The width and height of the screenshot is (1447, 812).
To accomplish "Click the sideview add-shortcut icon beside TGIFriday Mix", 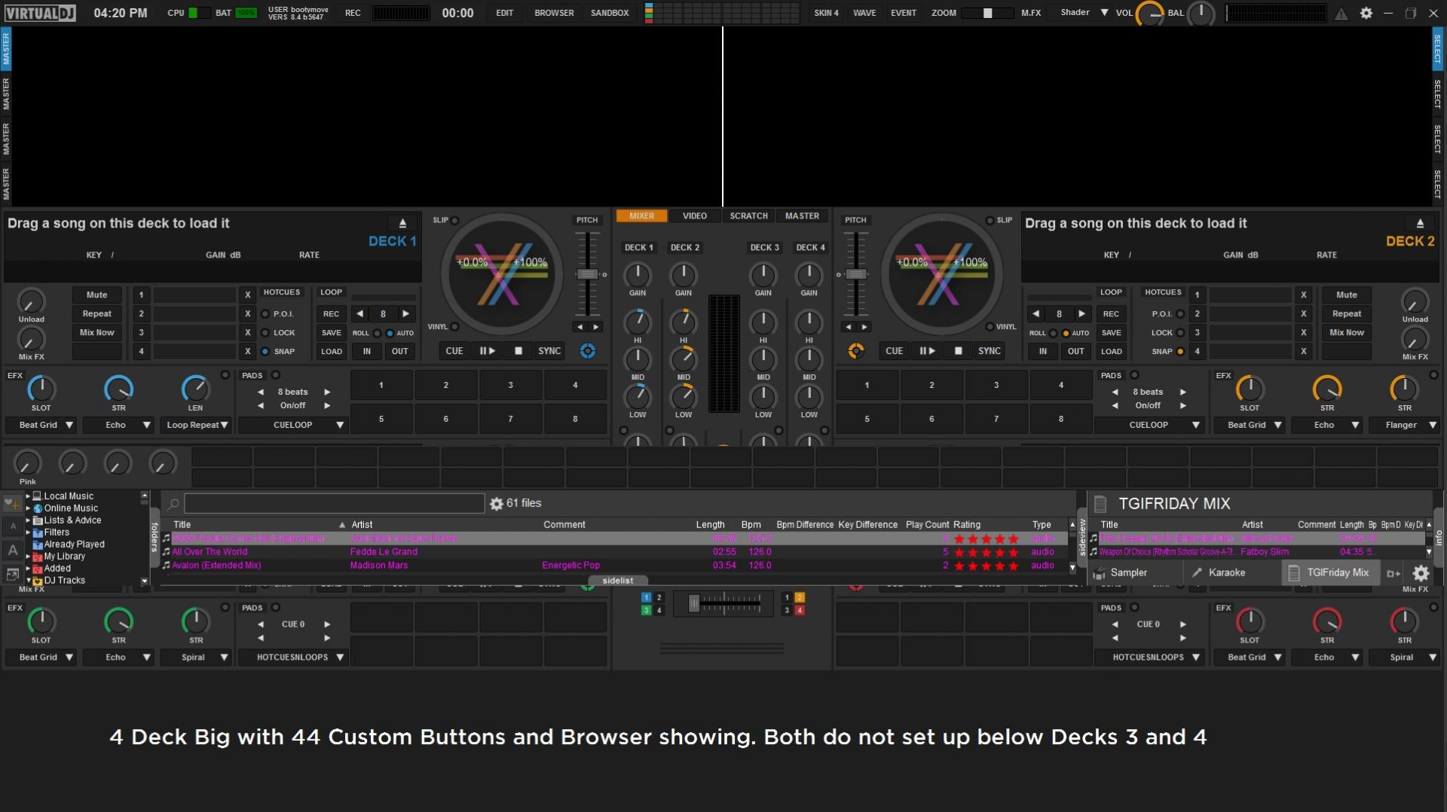I will coord(1393,574).
